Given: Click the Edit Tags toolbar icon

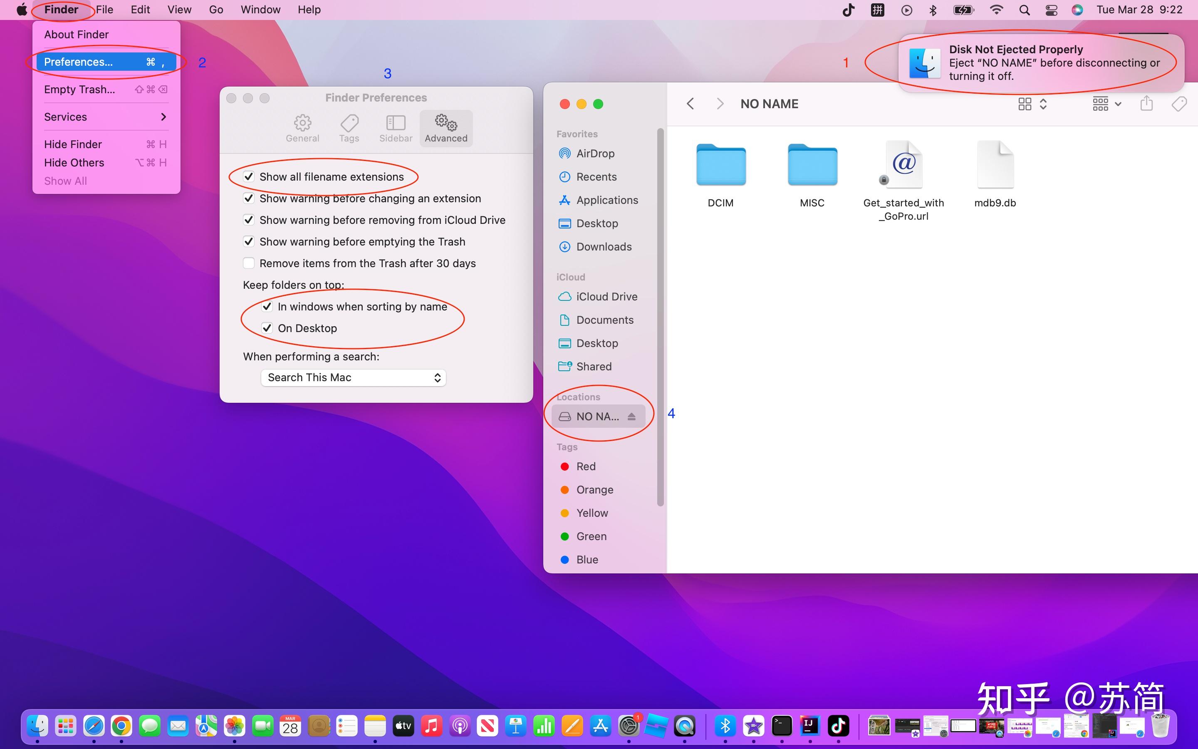Looking at the screenshot, I should click(x=1179, y=104).
